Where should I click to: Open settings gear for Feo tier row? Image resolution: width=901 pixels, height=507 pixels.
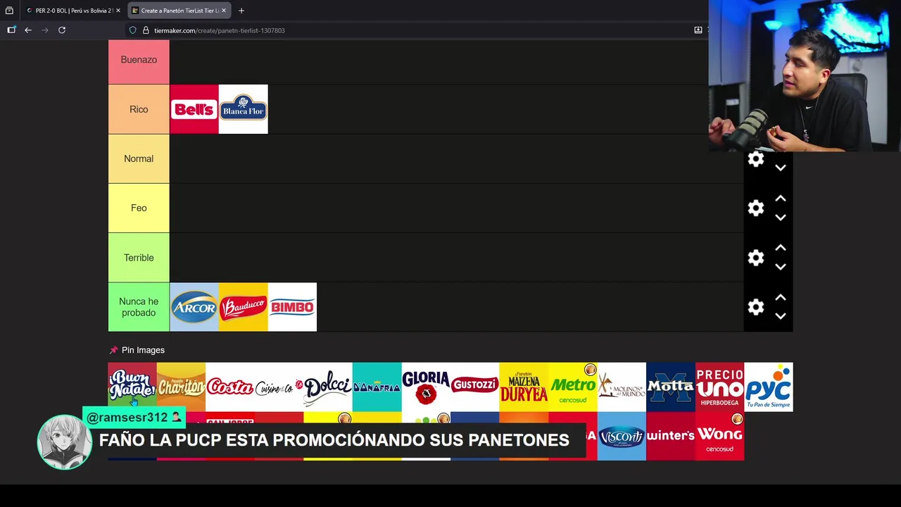coord(756,208)
